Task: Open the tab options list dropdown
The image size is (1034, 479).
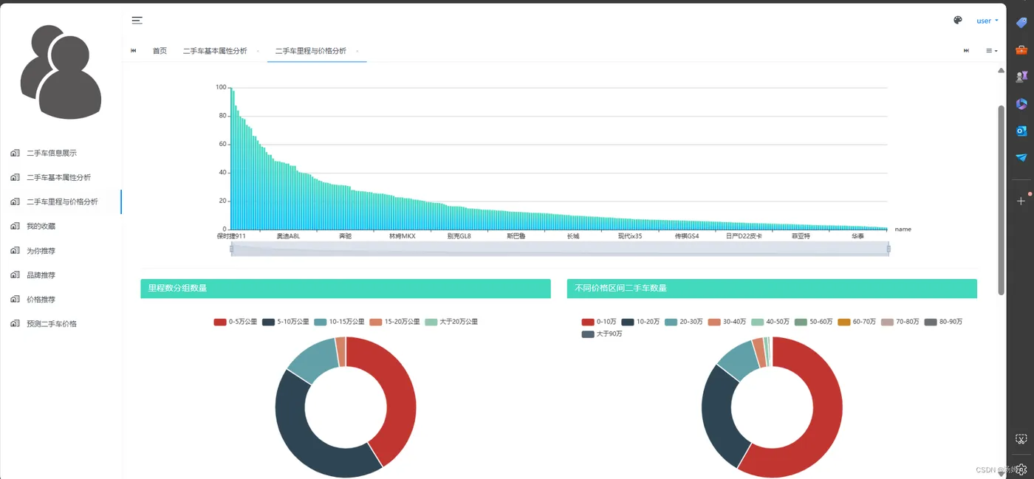Action: click(992, 51)
